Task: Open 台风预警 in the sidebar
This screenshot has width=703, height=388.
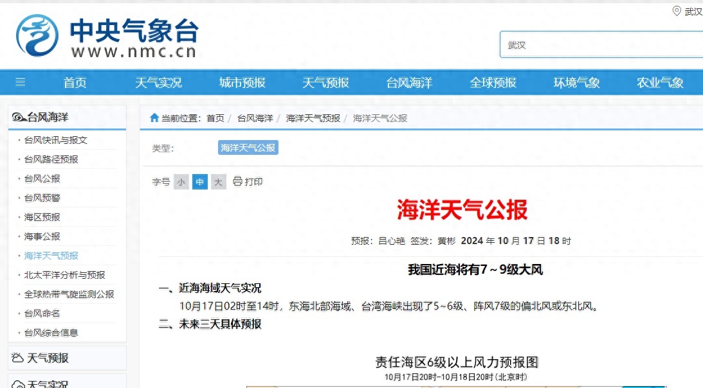Action: [42, 198]
